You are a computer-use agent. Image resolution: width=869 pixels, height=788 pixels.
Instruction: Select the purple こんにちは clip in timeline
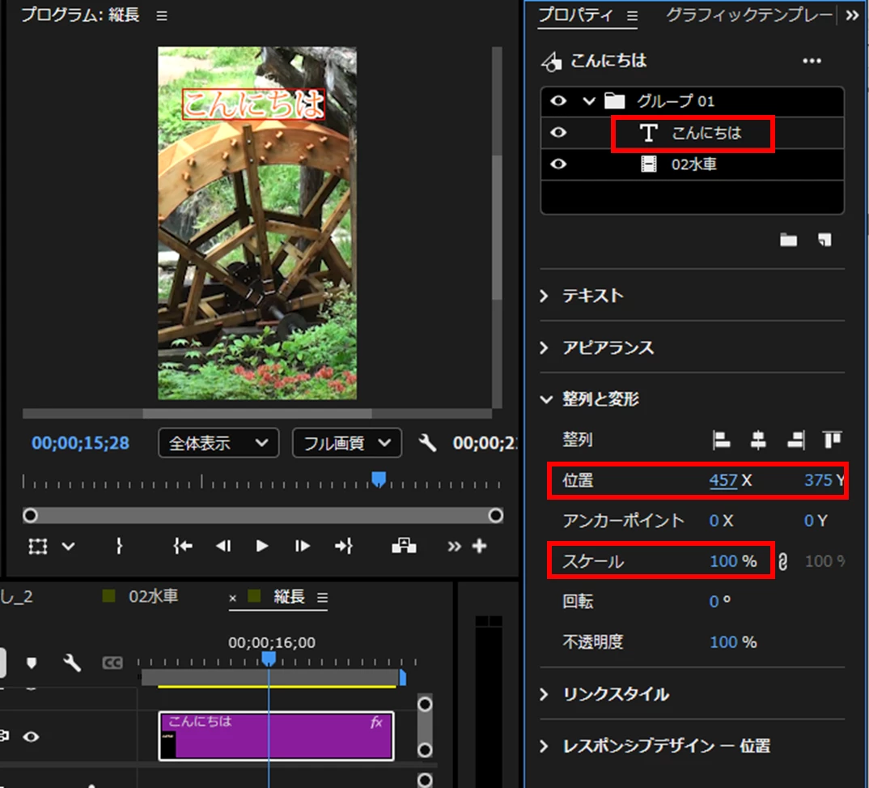pos(277,736)
